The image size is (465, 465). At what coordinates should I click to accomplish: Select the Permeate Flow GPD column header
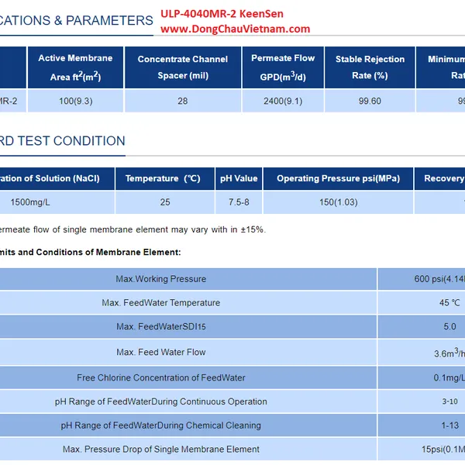pyautogui.click(x=283, y=67)
